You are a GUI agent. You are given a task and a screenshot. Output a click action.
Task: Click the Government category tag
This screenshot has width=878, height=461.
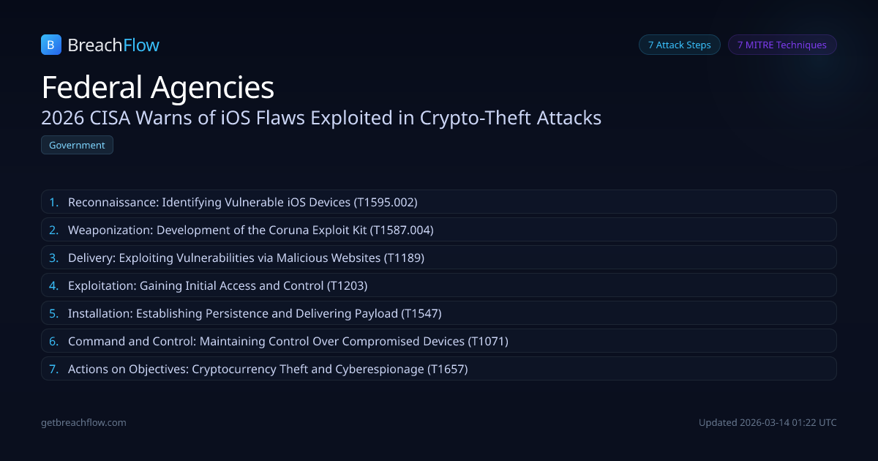[77, 145]
